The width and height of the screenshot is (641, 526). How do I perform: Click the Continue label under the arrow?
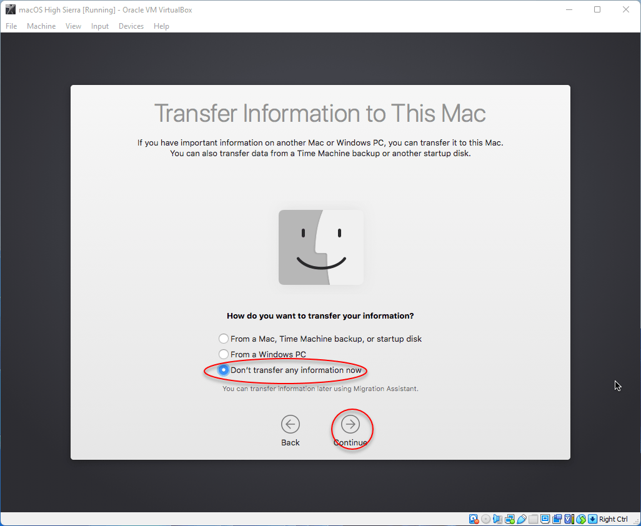350,443
